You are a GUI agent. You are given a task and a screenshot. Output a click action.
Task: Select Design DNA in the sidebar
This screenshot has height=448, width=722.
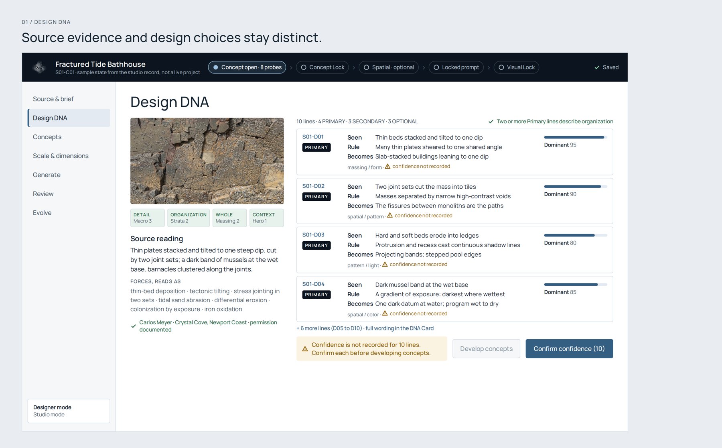(69, 118)
